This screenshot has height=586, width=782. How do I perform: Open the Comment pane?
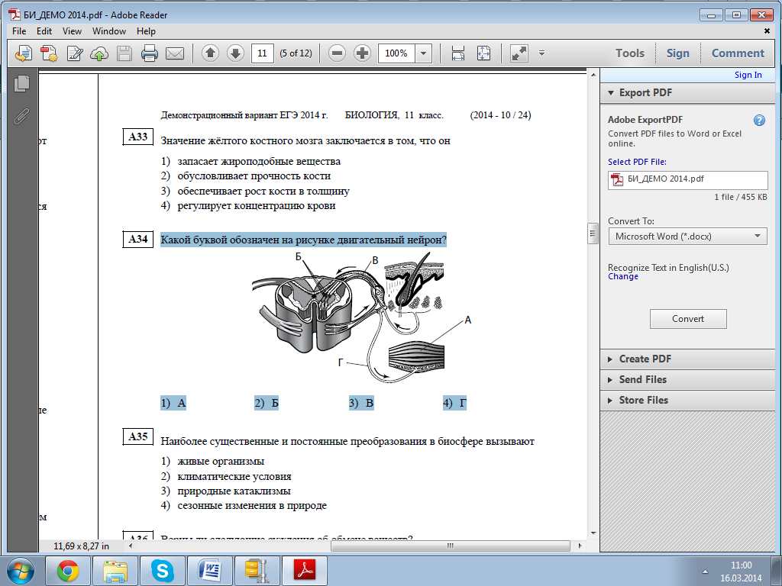738,53
